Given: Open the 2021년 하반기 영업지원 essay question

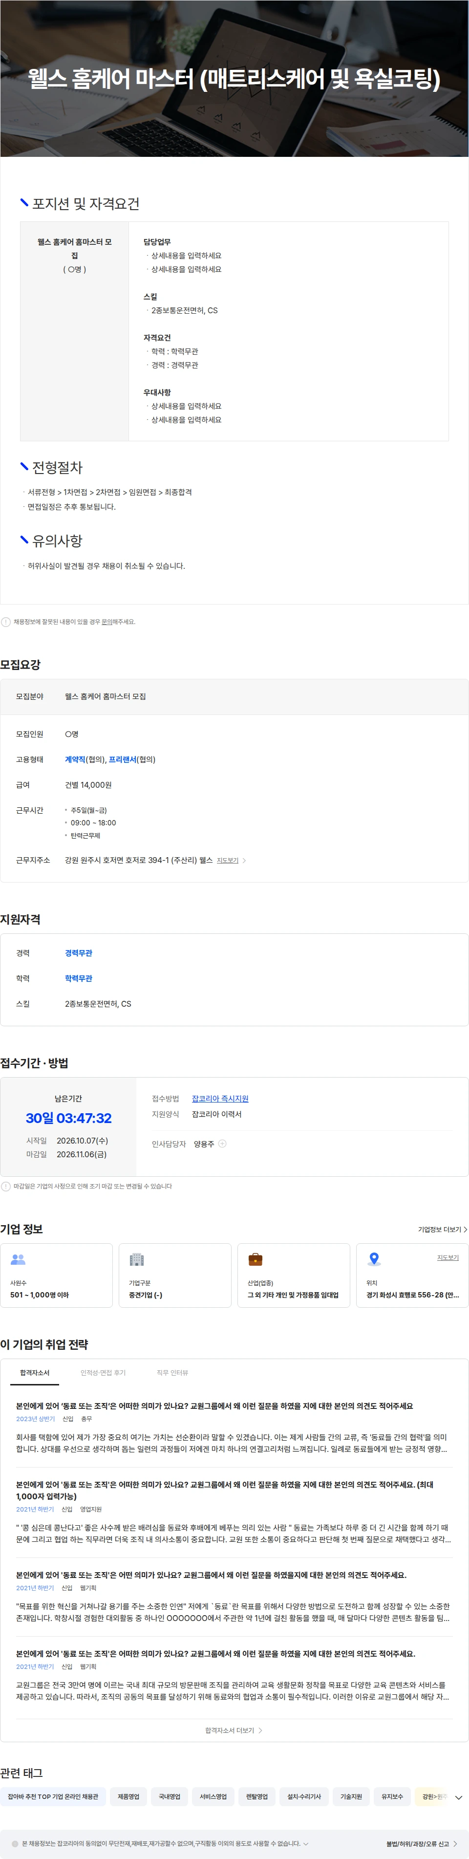Looking at the screenshot, I should 225,1490.
